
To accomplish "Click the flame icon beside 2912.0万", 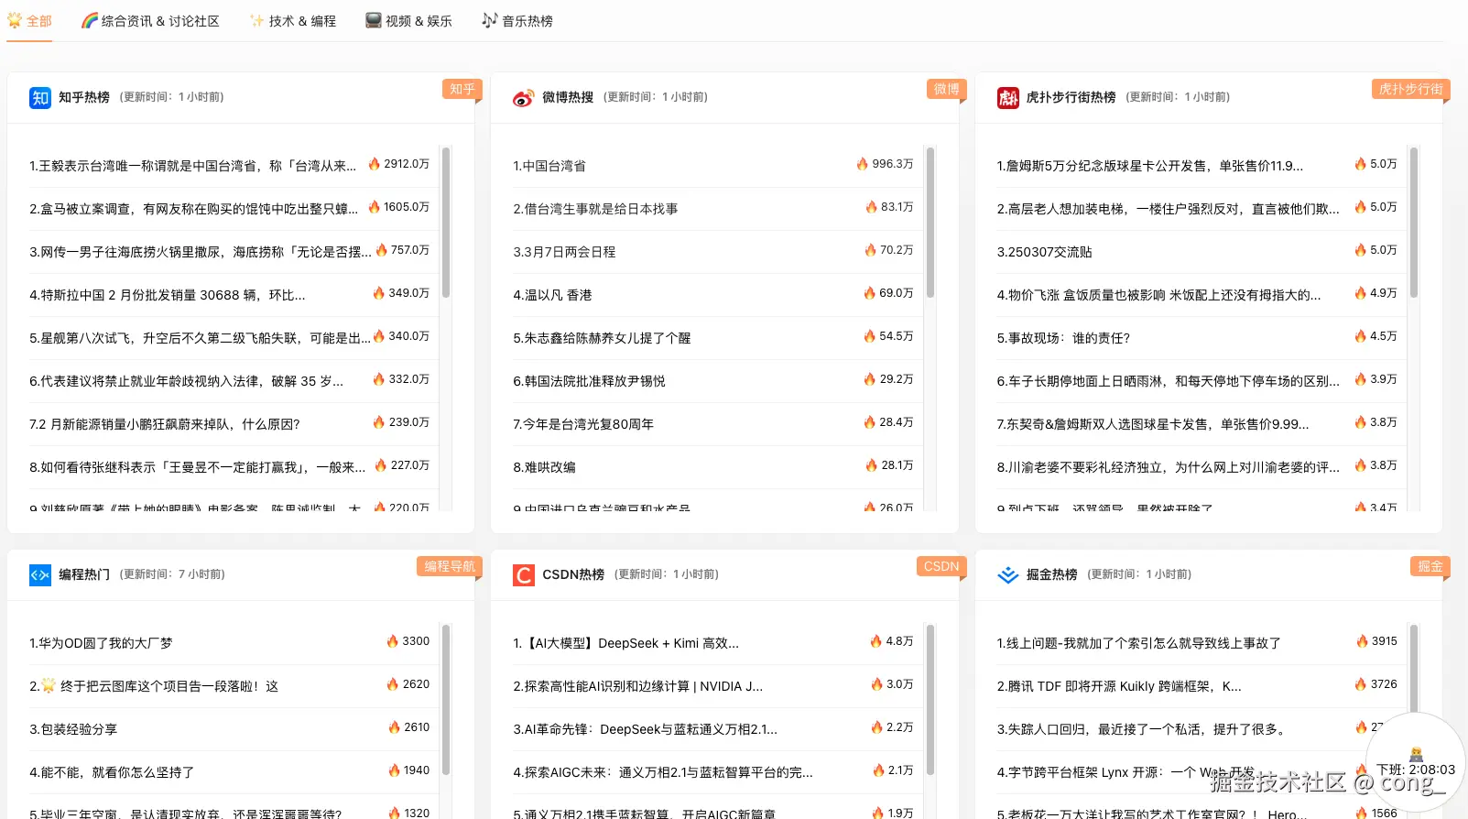I will pos(374,164).
